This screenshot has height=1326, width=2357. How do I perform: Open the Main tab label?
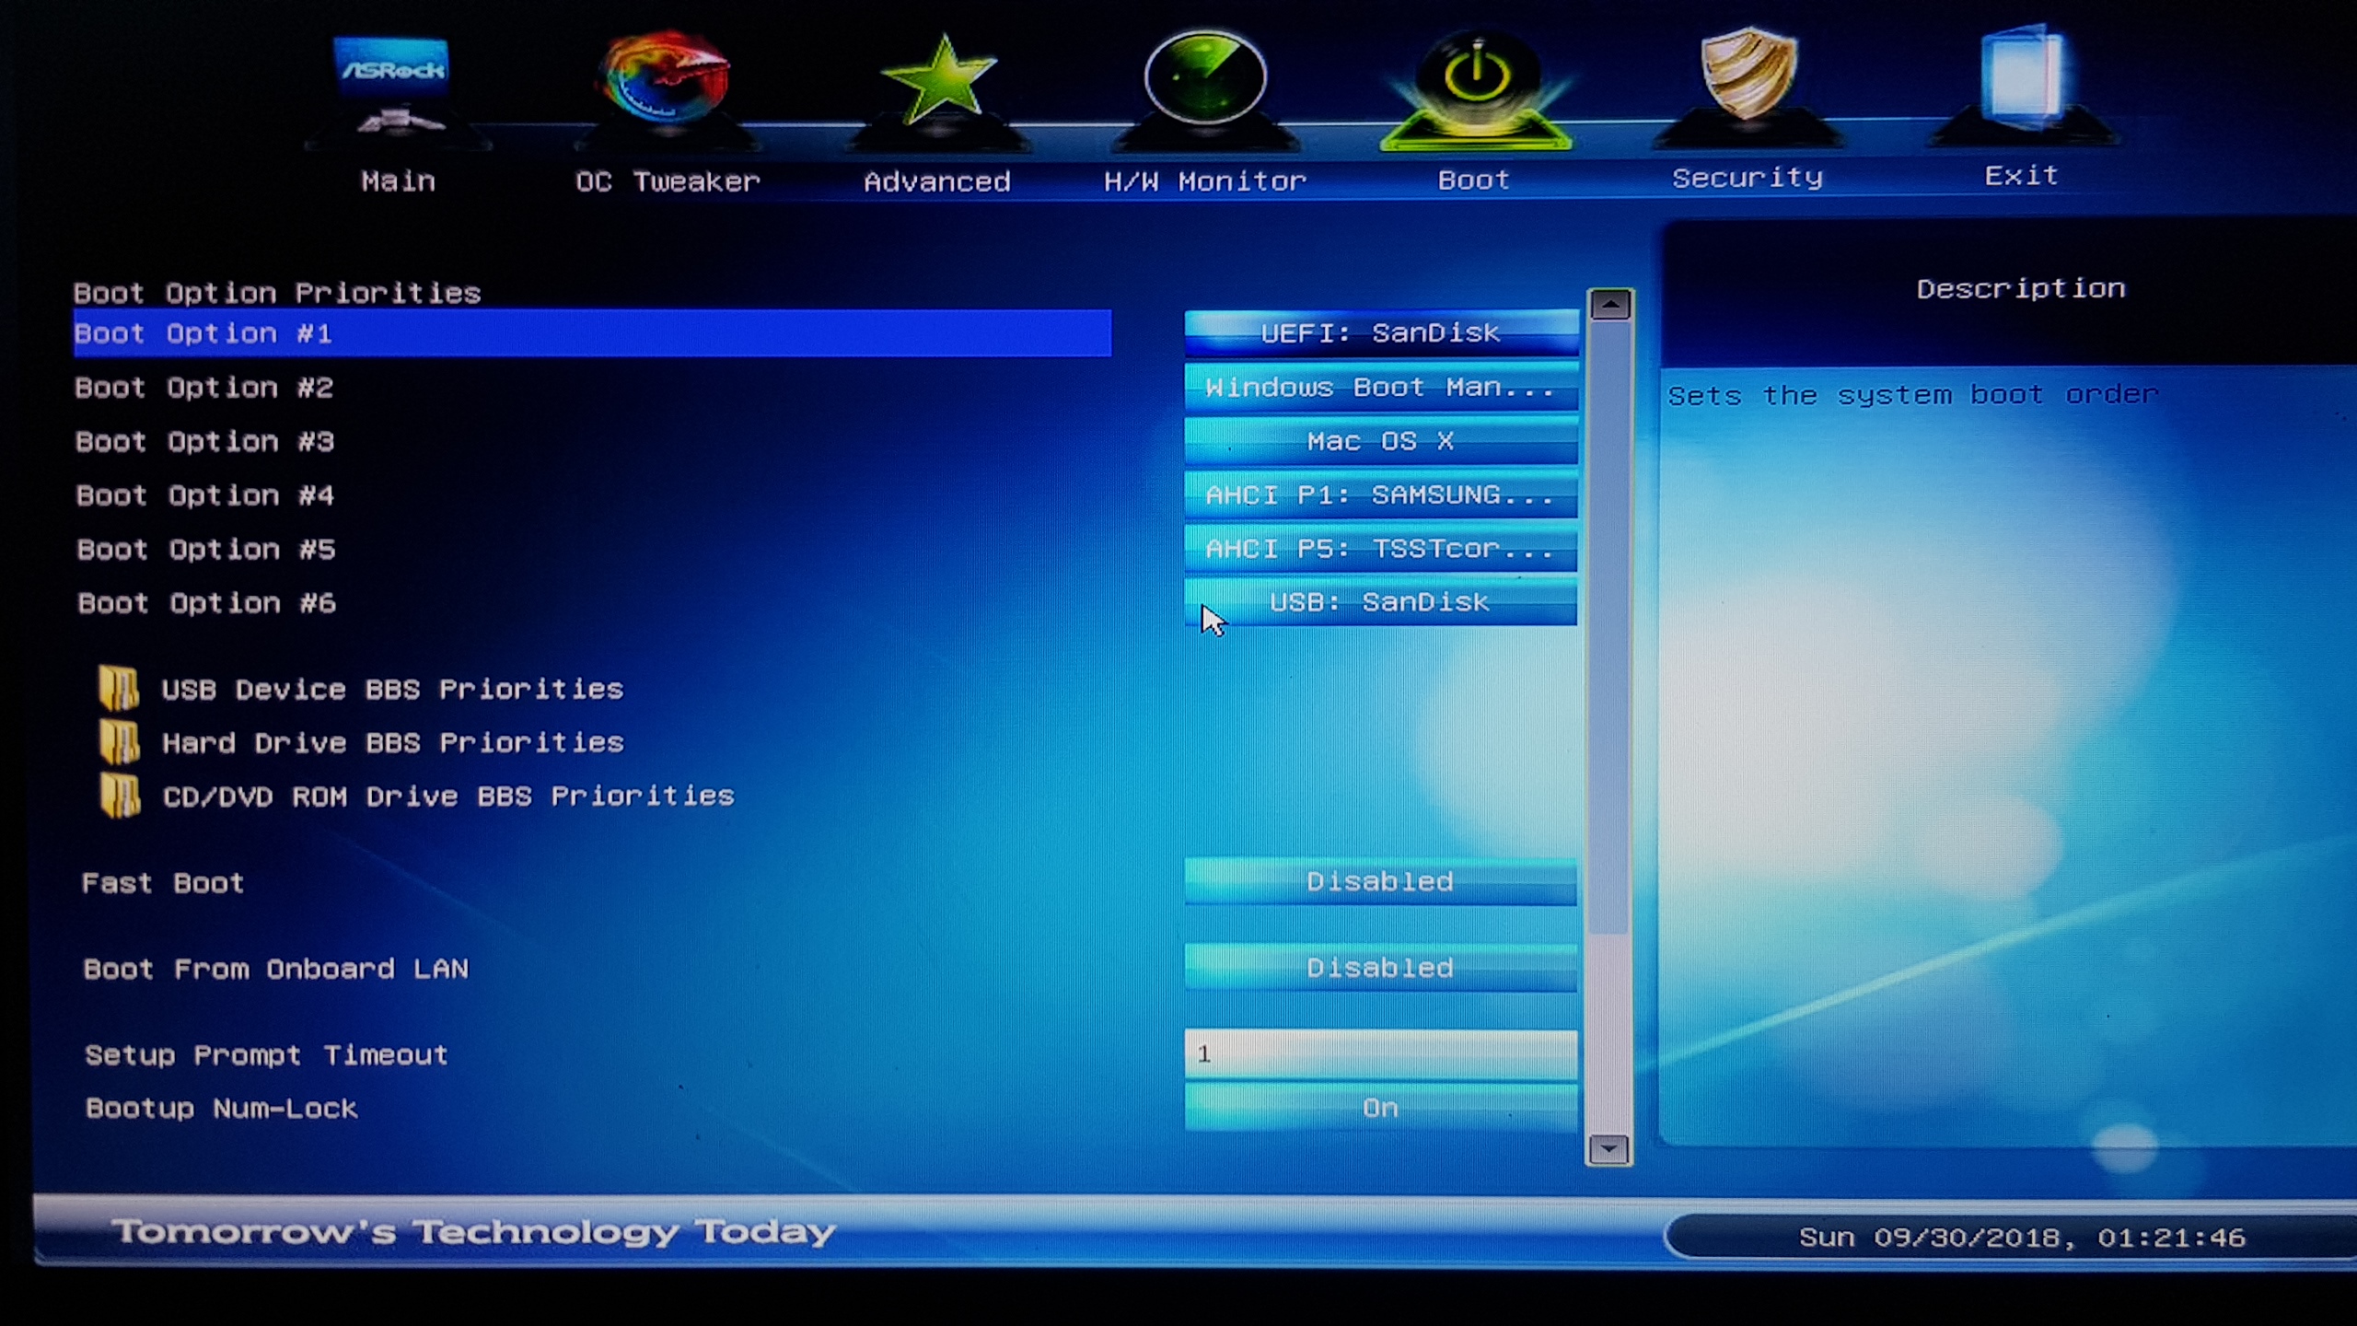pos(398,180)
